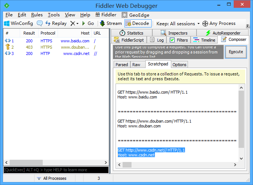253x185 pixels.
Task: Click the Execute button
Action: (x=236, y=52)
